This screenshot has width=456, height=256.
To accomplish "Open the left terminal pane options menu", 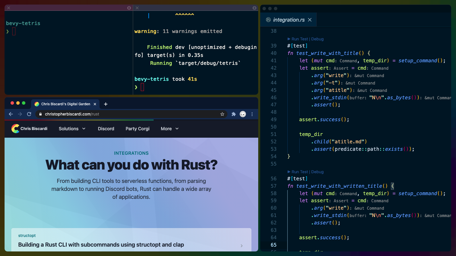I will pyautogui.click(x=129, y=8).
